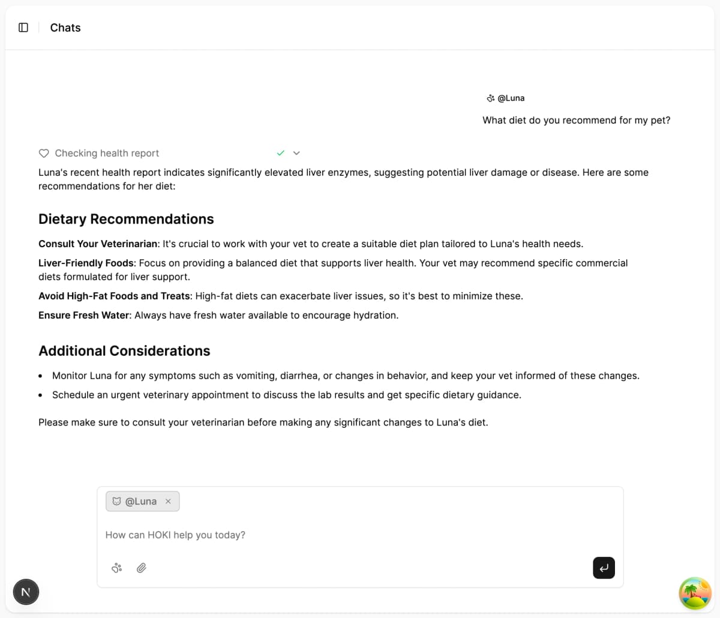The height and width of the screenshot is (618, 720).
Task: Remove the @Luna chip with the x
Action: tap(168, 501)
